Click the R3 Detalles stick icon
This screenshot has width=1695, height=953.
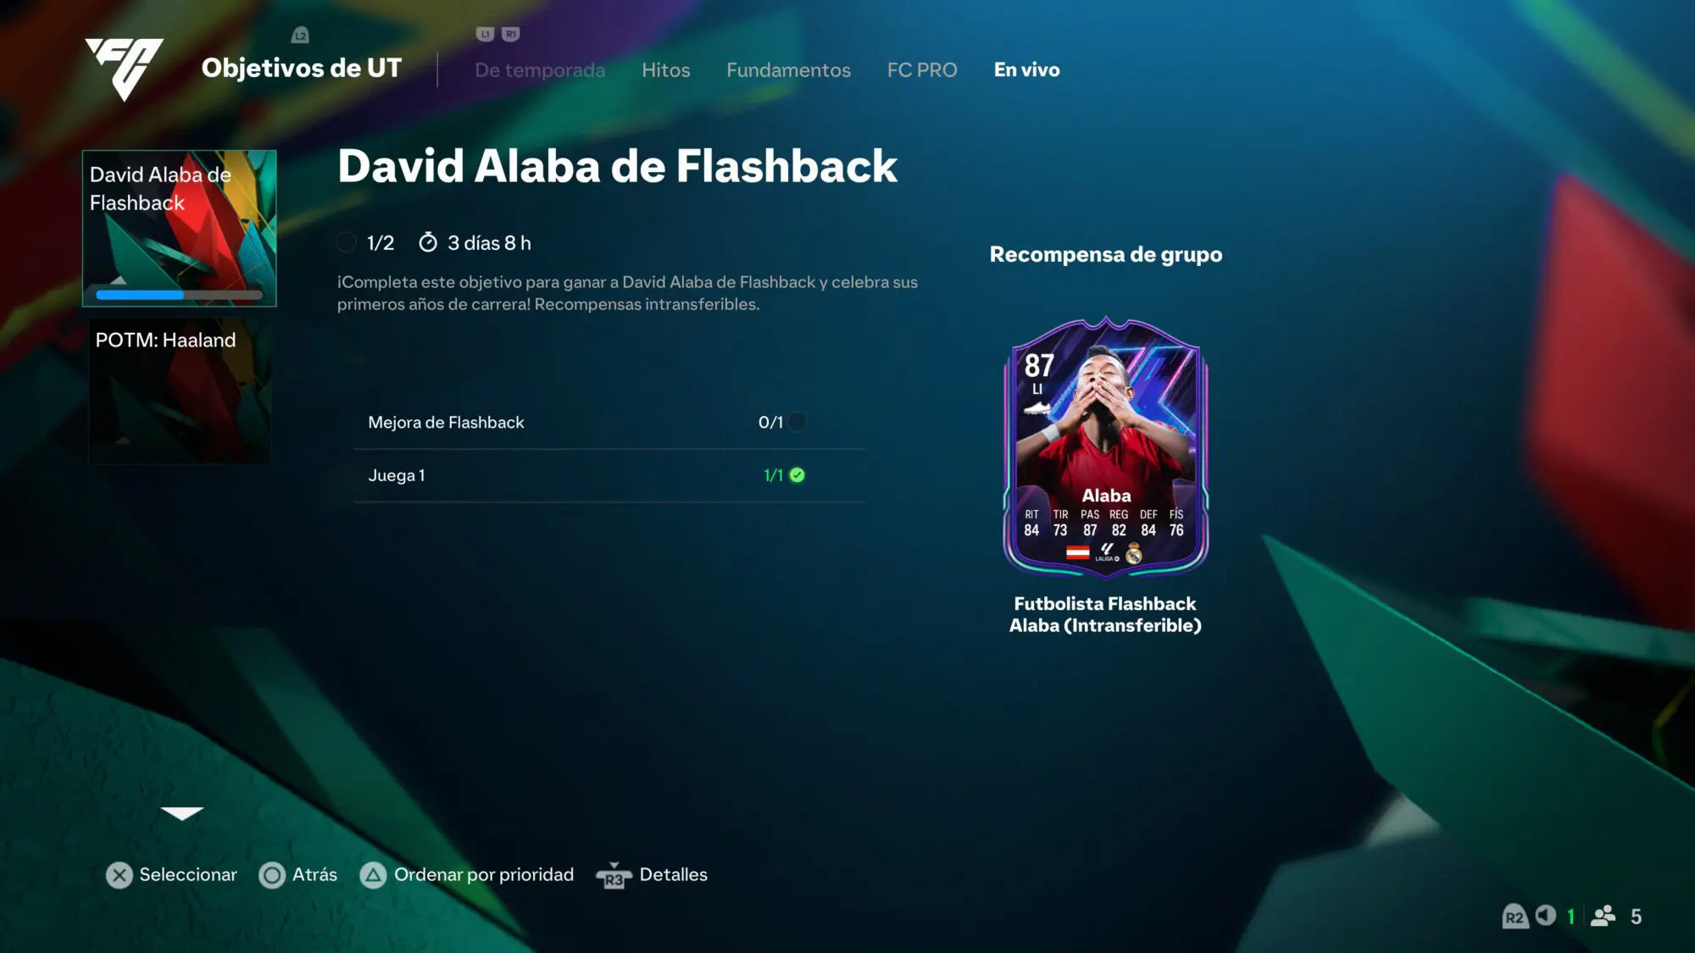coord(614,876)
